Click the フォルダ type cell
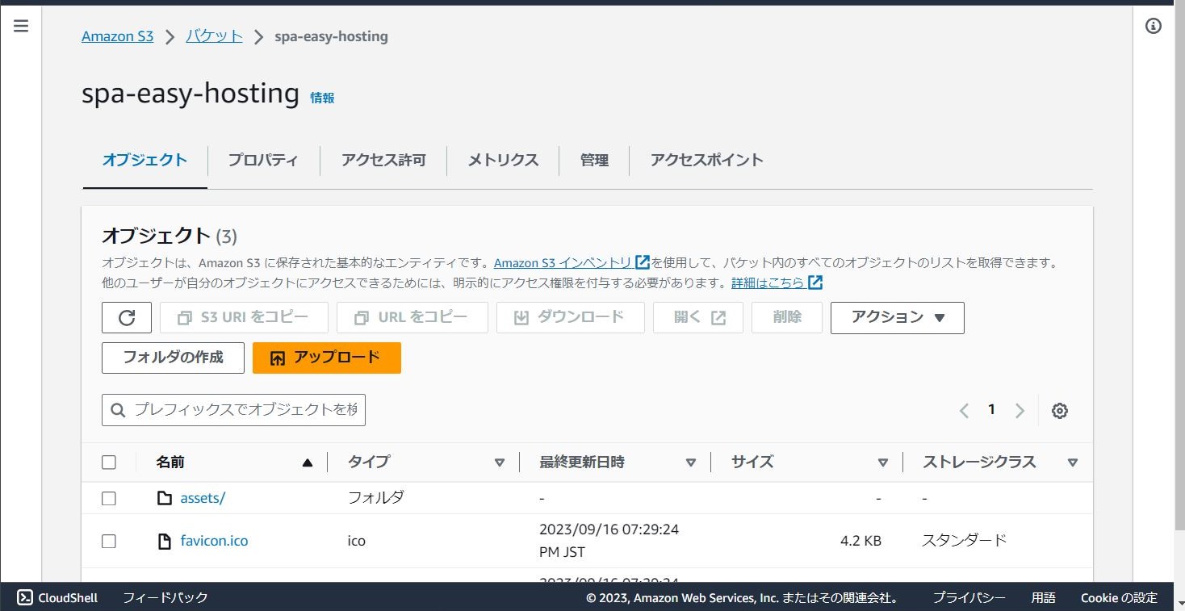 coord(376,497)
